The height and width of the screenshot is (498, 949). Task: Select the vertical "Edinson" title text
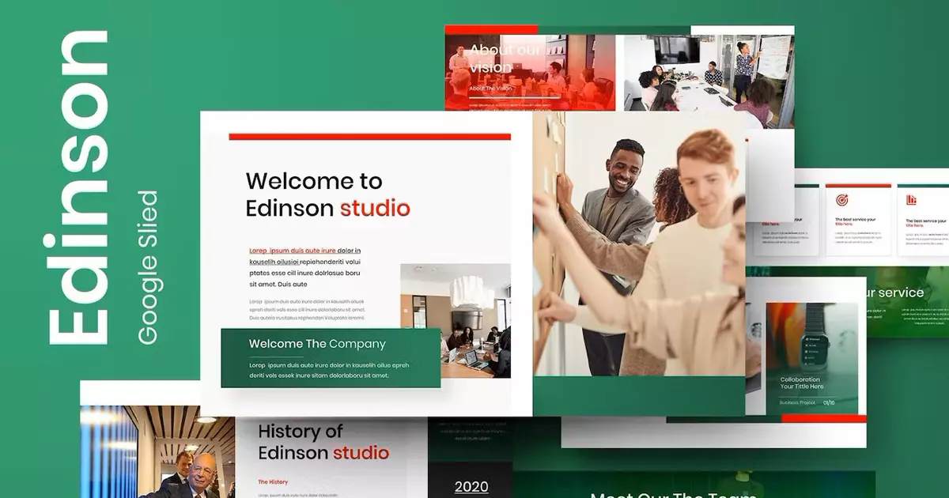[x=77, y=188]
